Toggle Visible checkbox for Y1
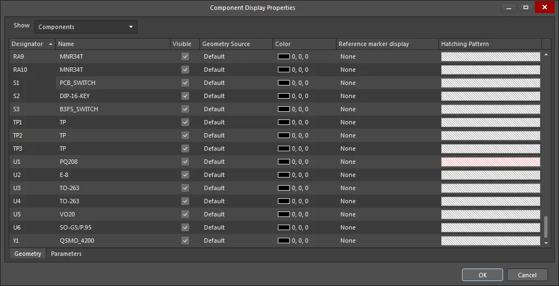 pyautogui.click(x=185, y=241)
